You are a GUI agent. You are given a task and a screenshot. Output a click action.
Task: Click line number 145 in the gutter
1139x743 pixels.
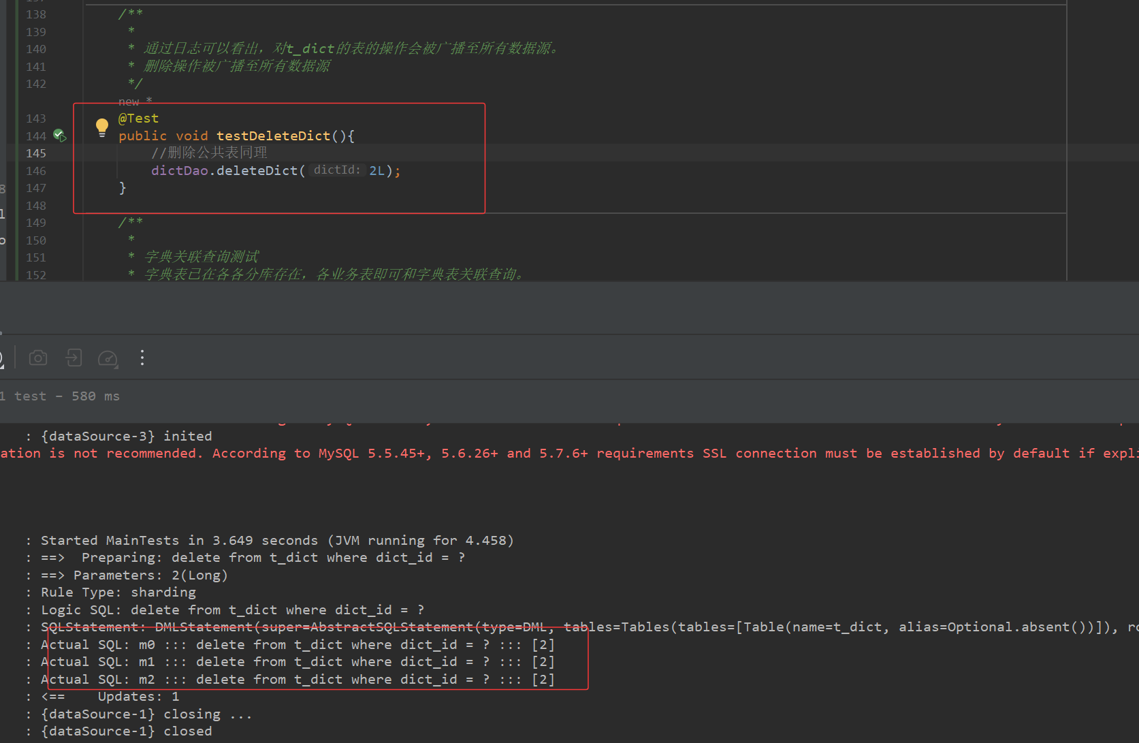[36, 153]
